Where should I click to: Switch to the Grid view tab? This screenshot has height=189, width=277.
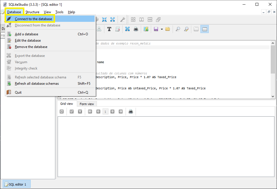click(67, 104)
